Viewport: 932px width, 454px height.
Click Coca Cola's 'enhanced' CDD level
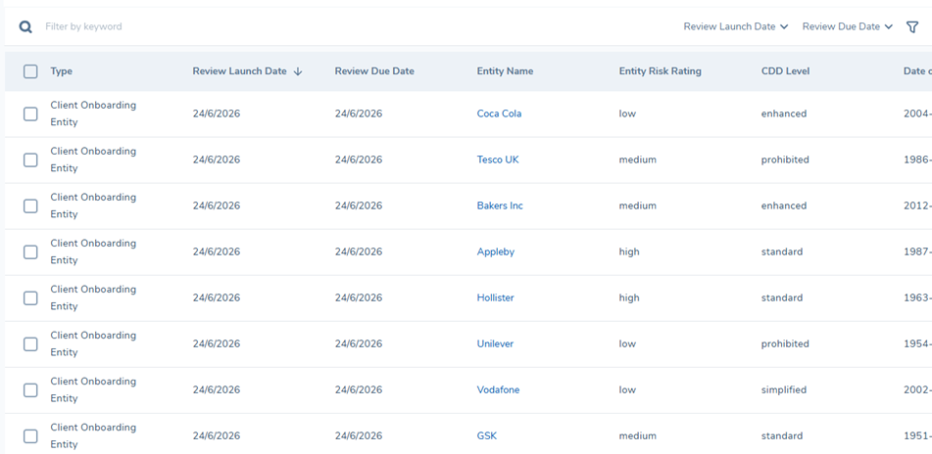(784, 113)
